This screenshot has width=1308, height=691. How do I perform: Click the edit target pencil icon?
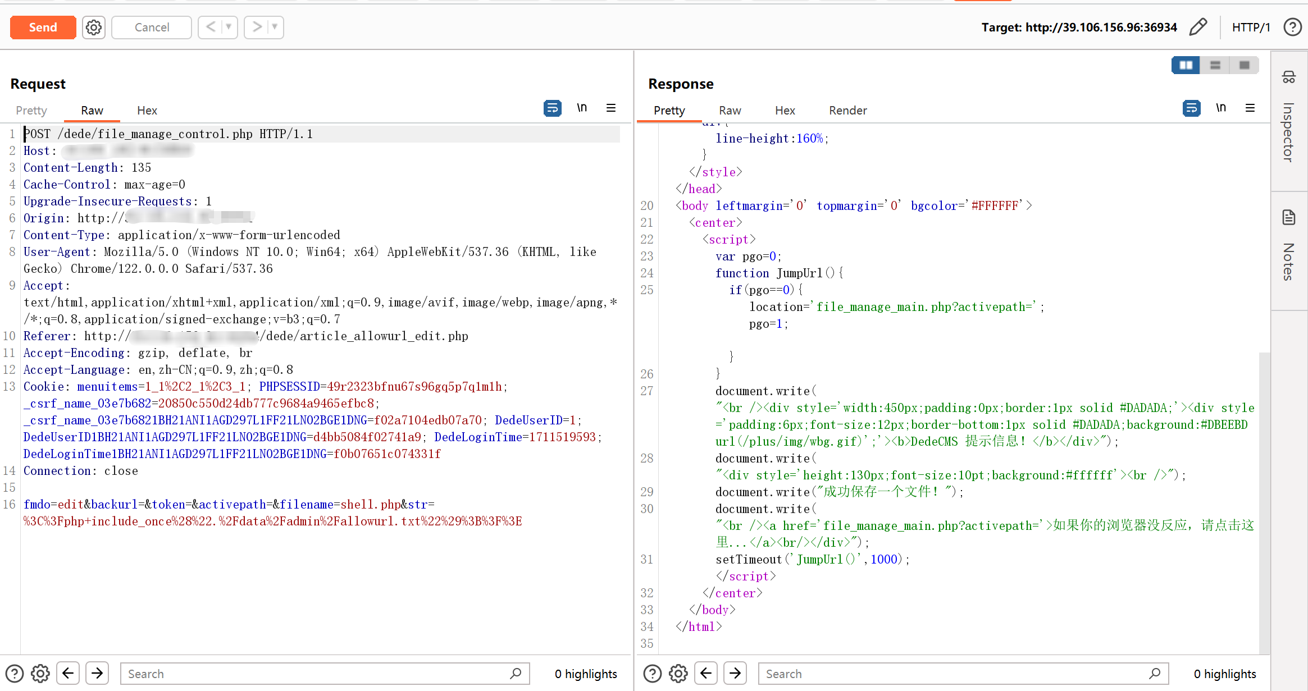click(1197, 27)
